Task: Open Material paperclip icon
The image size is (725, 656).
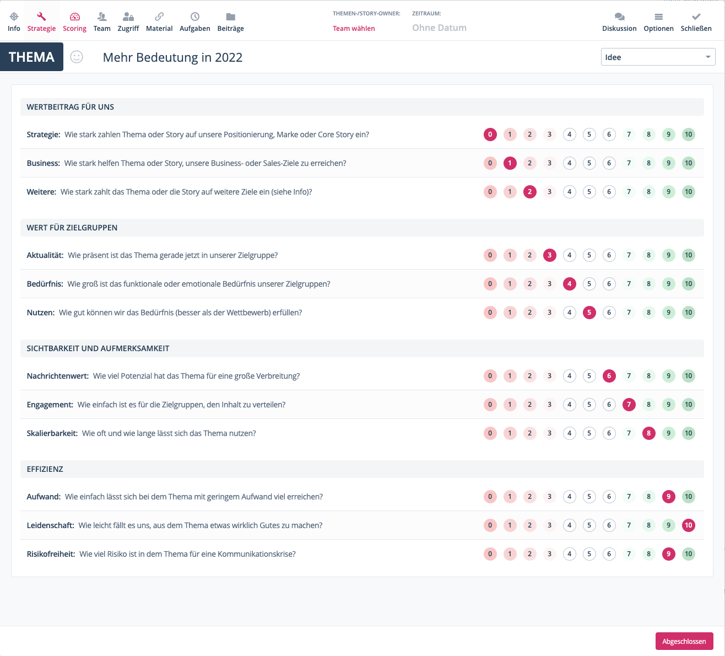Action: [159, 17]
